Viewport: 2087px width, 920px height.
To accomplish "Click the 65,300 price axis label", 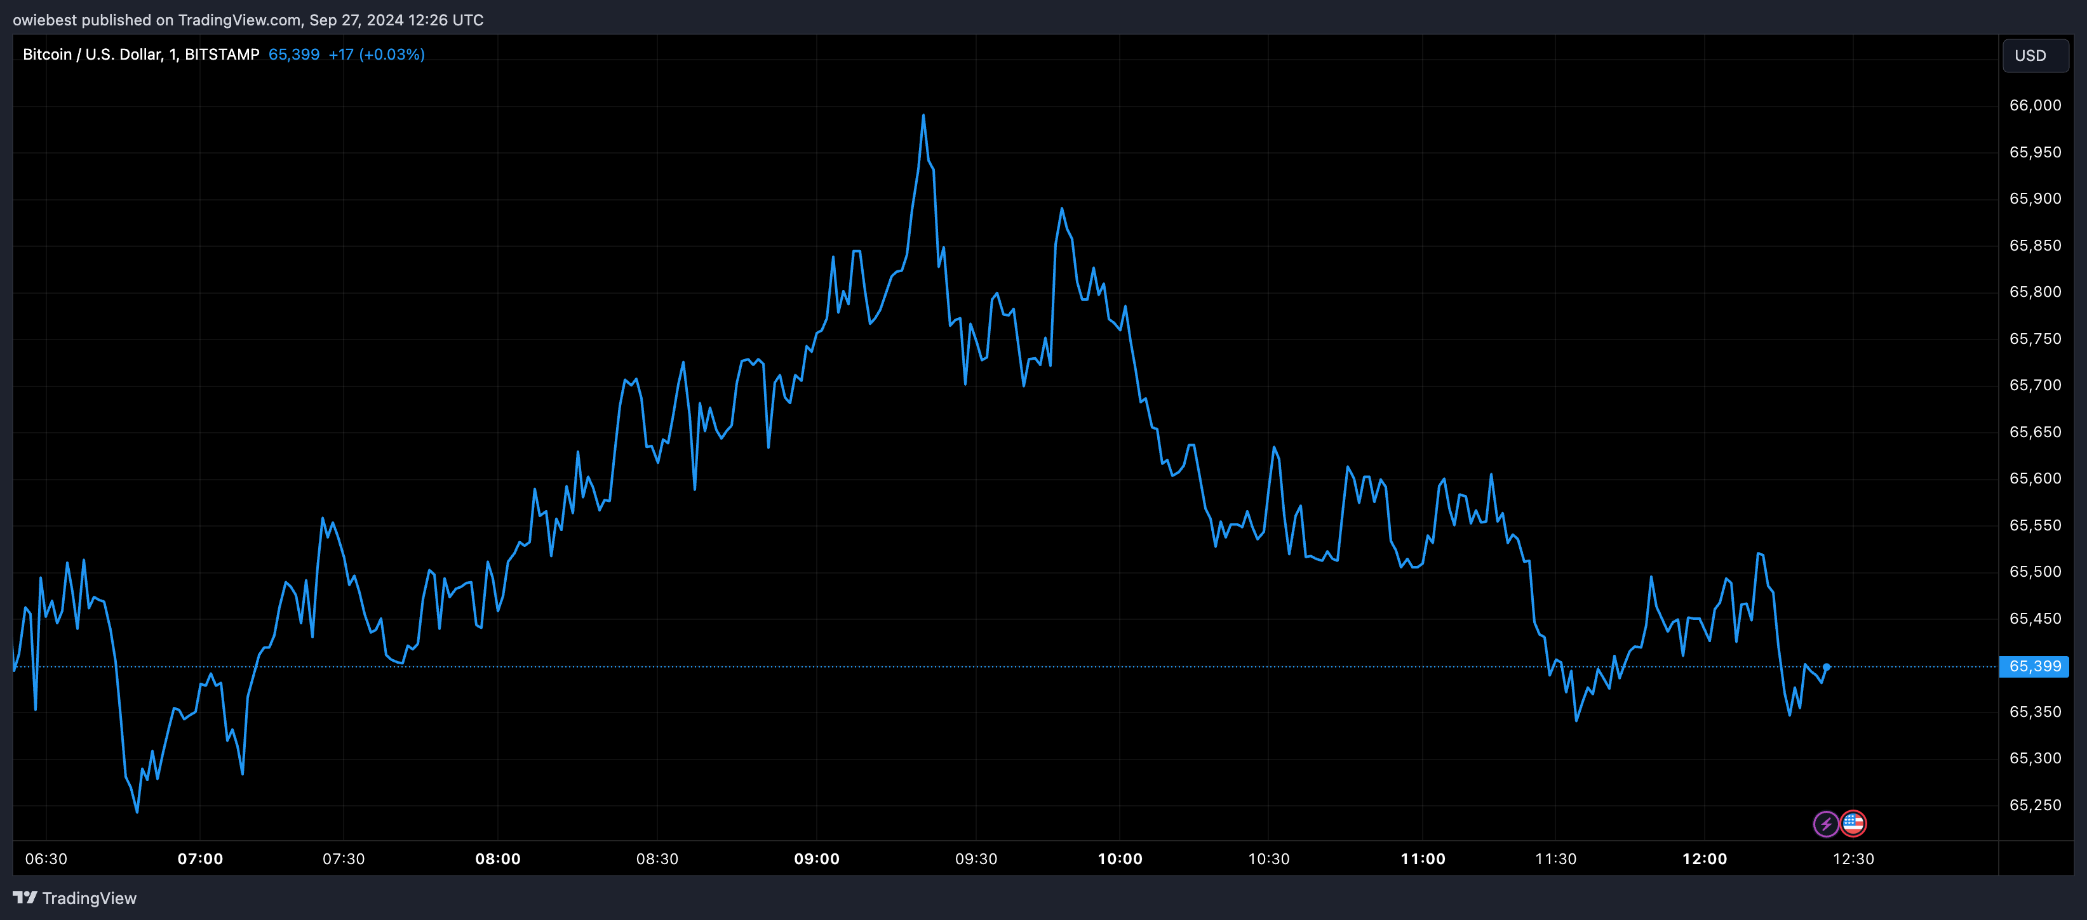I will pyautogui.click(x=2035, y=758).
